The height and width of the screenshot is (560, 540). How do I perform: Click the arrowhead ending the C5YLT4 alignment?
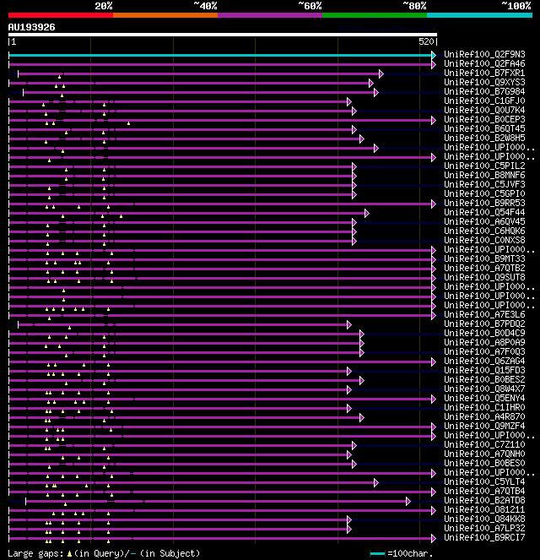tap(376, 483)
